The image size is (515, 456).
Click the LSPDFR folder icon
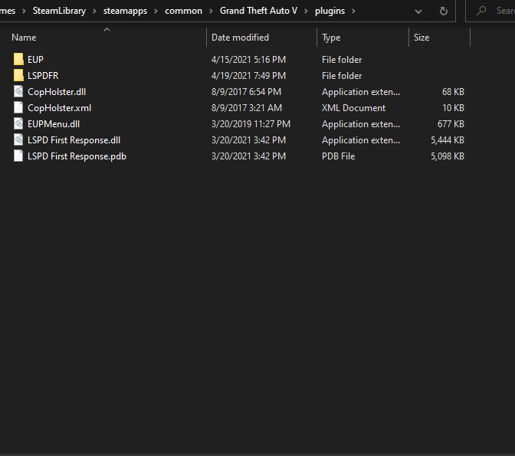pos(18,76)
